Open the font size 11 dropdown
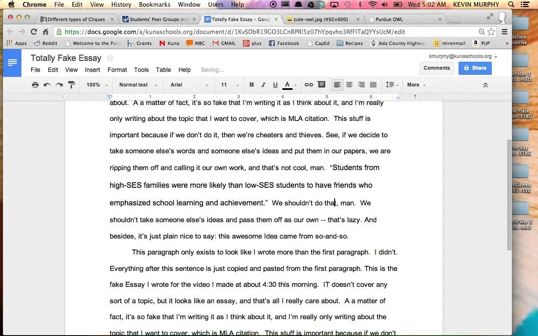 [x=229, y=85]
